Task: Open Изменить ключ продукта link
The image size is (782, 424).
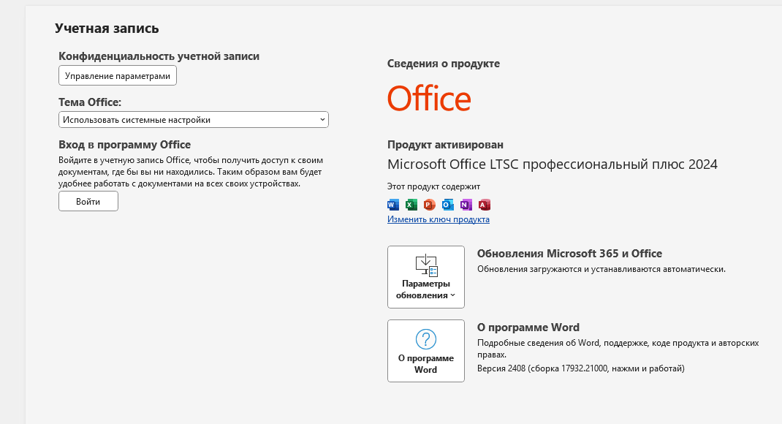Action: [x=439, y=219]
